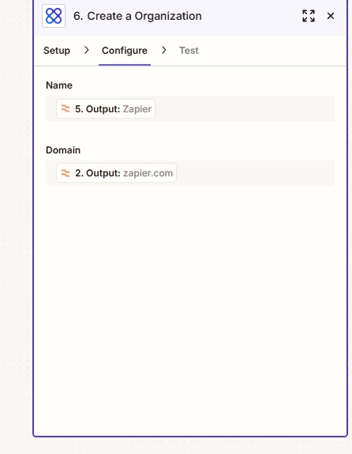Close the Create a Organization panel

(331, 16)
